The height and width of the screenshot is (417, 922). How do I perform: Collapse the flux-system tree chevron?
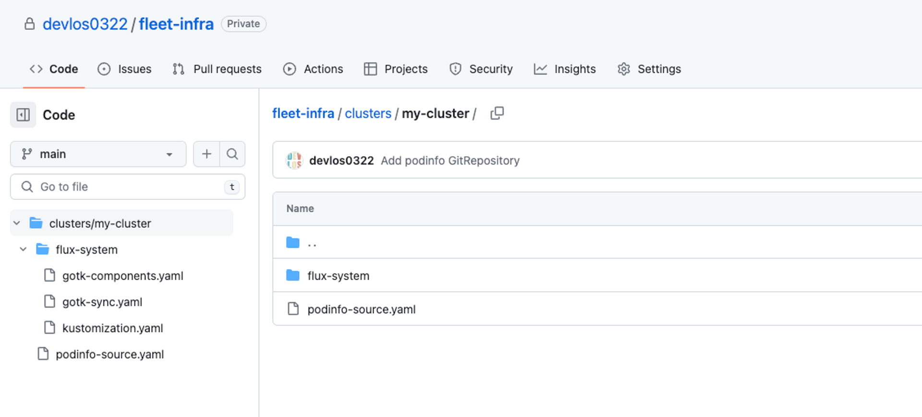tap(23, 249)
